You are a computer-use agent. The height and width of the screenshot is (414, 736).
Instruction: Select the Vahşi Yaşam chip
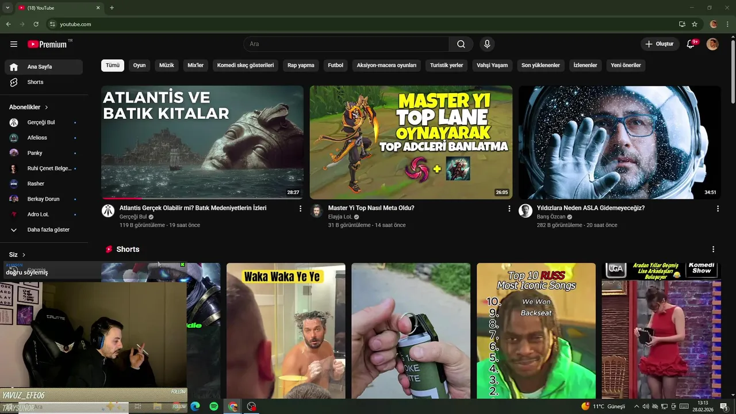[x=492, y=66]
